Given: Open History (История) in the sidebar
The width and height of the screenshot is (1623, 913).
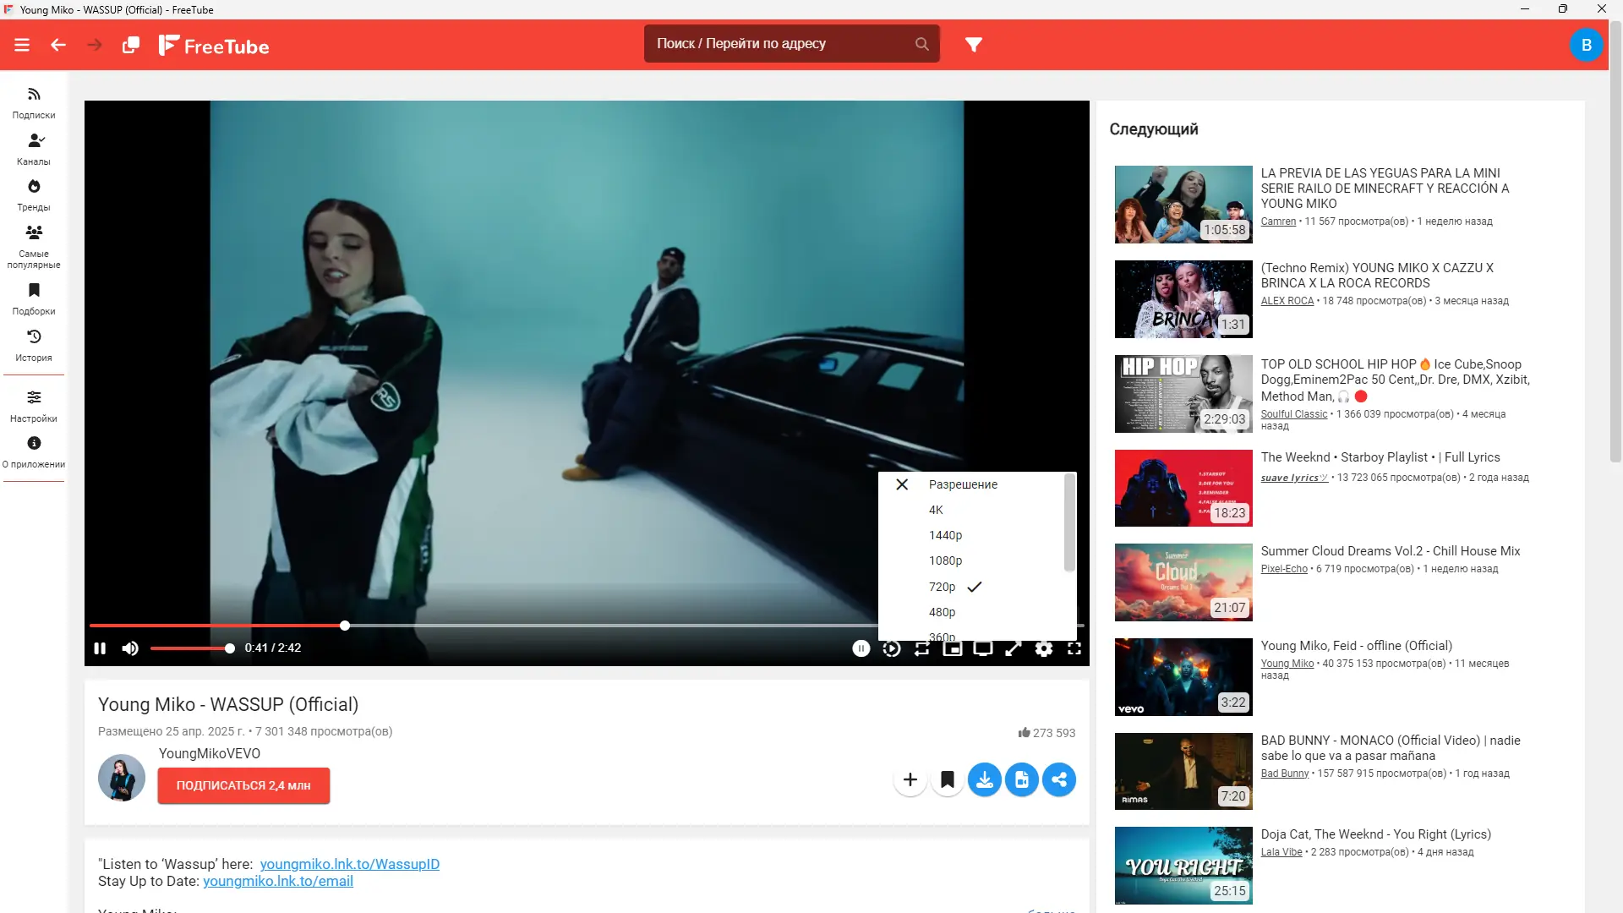Looking at the screenshot, I should pos(34,345).
